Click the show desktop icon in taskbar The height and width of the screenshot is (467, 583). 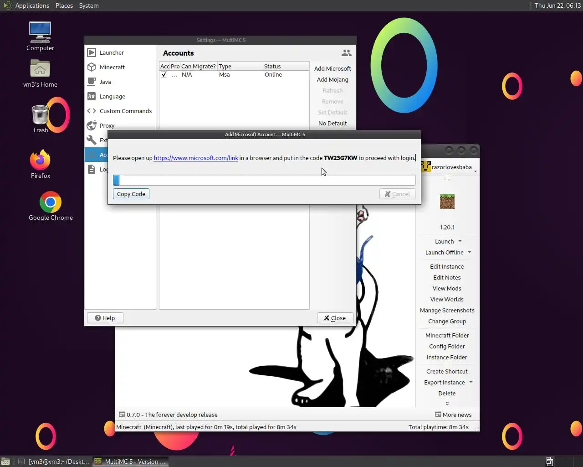(5, 462)
